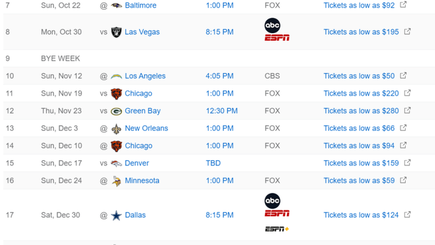The width and height of the screenshot is (435, 245).
Task: Open Tickets as low as $124 for Dallas
Action: (361, 215)
